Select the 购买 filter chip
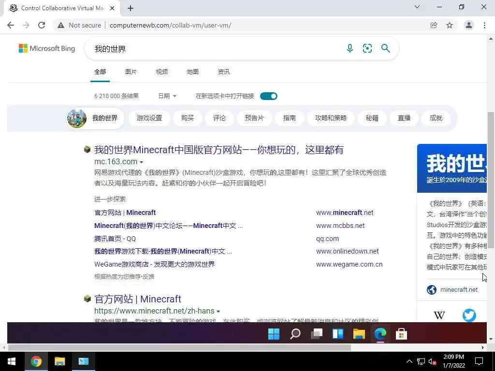The width and height of the screenshot is (495, 371). click(x=188, y=118)
